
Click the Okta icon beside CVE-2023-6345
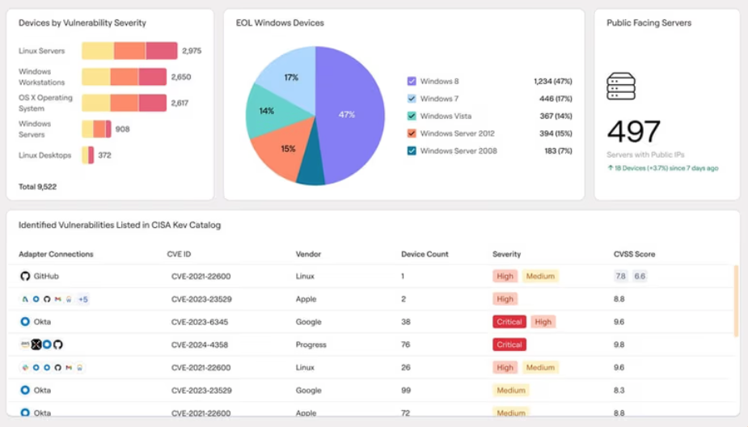pyautogui.click(x=25, y=322)
